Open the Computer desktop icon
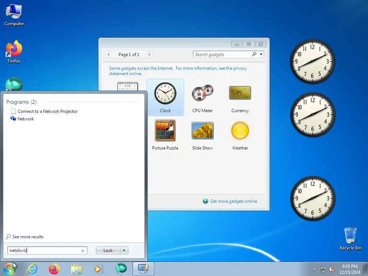Image resolution: width=368 pixels, height=276 pixels. [x=14, y=15]
